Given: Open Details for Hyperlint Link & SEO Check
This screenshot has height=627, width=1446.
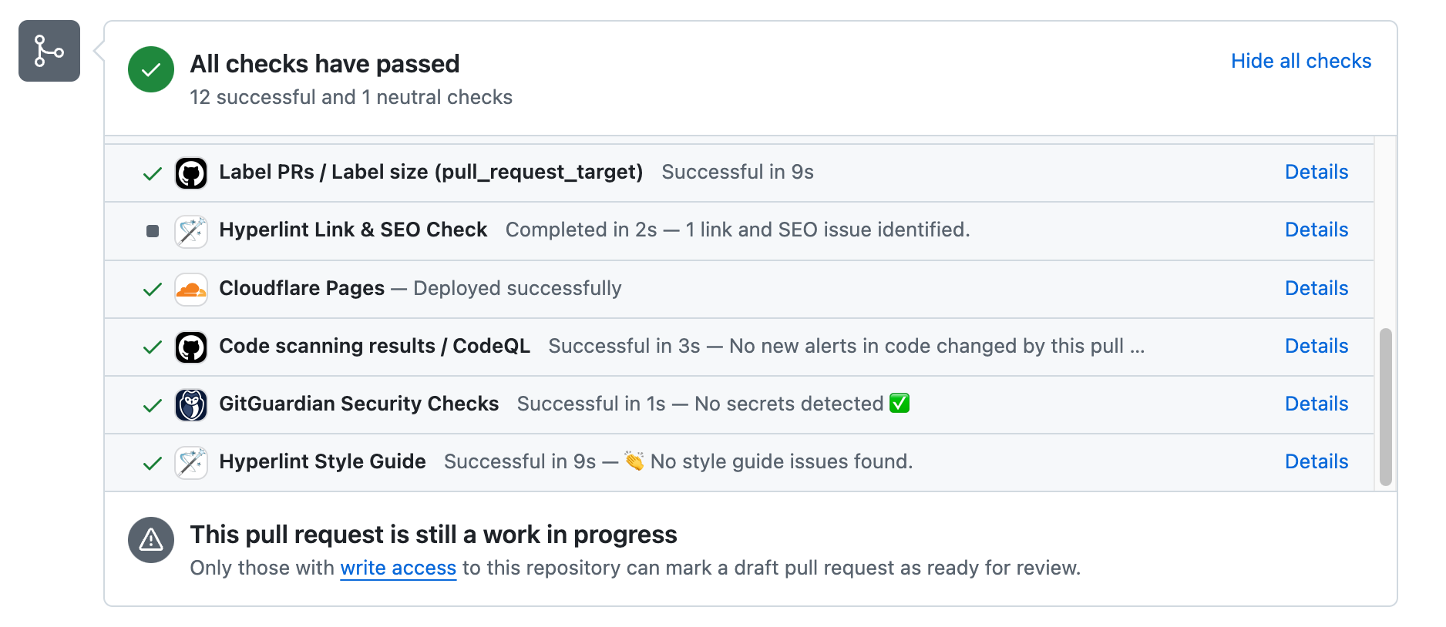Looking at the screenshot, I should 1316,230.
